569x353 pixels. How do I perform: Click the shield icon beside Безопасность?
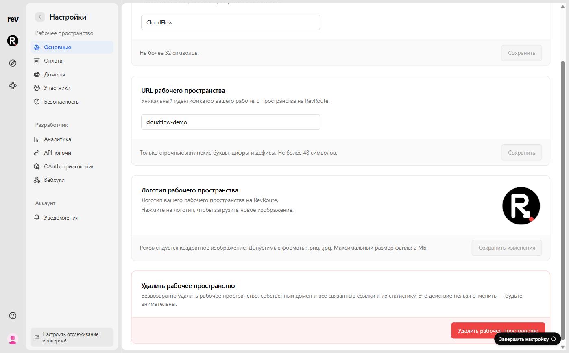[37, 102]
